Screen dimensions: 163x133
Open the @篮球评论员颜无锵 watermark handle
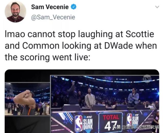[140, 127]
